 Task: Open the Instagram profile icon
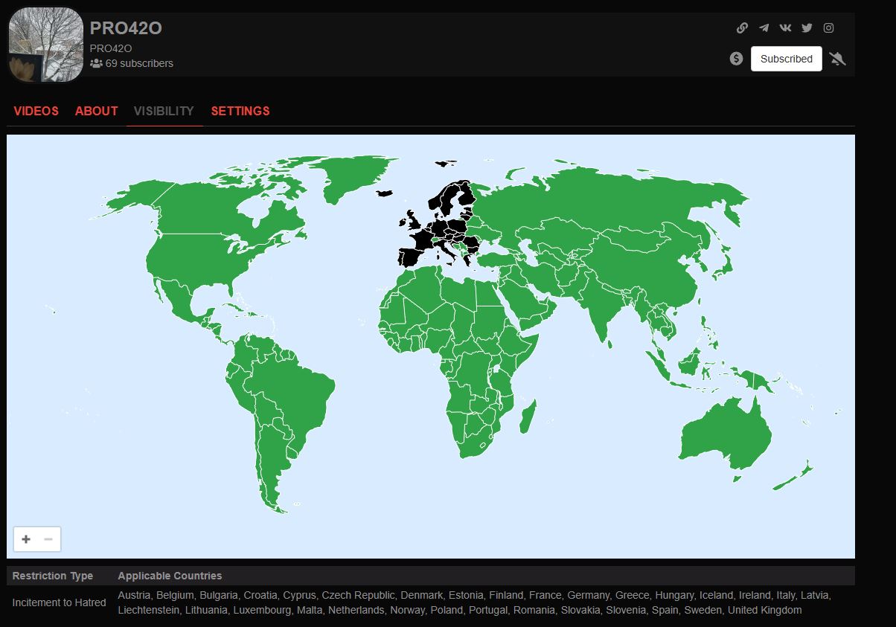[x=828, y=28]
